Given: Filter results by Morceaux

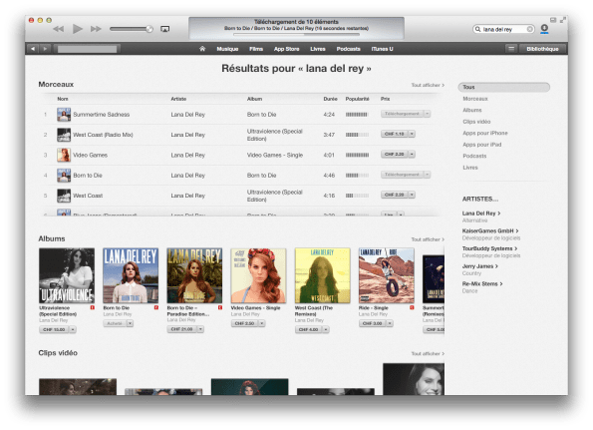Looking at the screenshot, I should (475, 99).
